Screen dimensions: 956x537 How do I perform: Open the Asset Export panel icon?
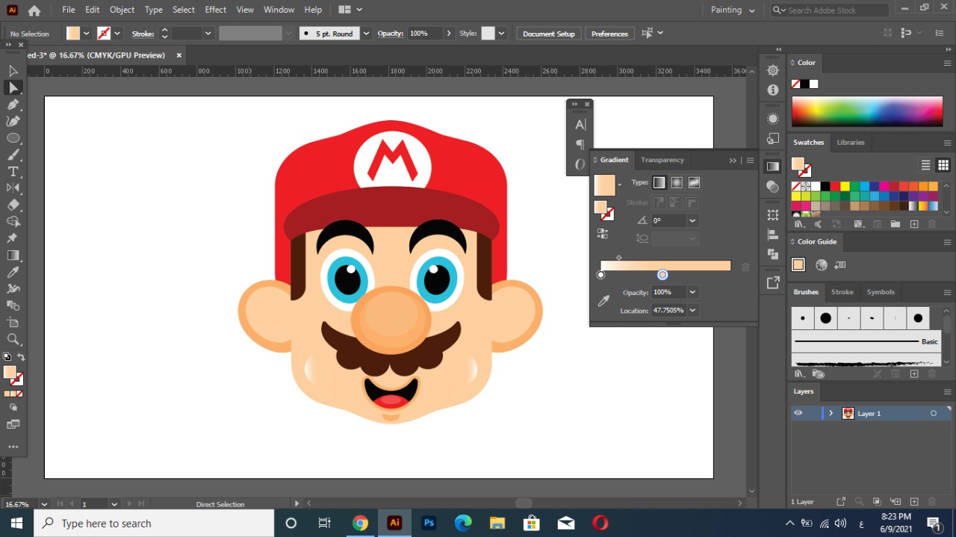coord(773,282)
